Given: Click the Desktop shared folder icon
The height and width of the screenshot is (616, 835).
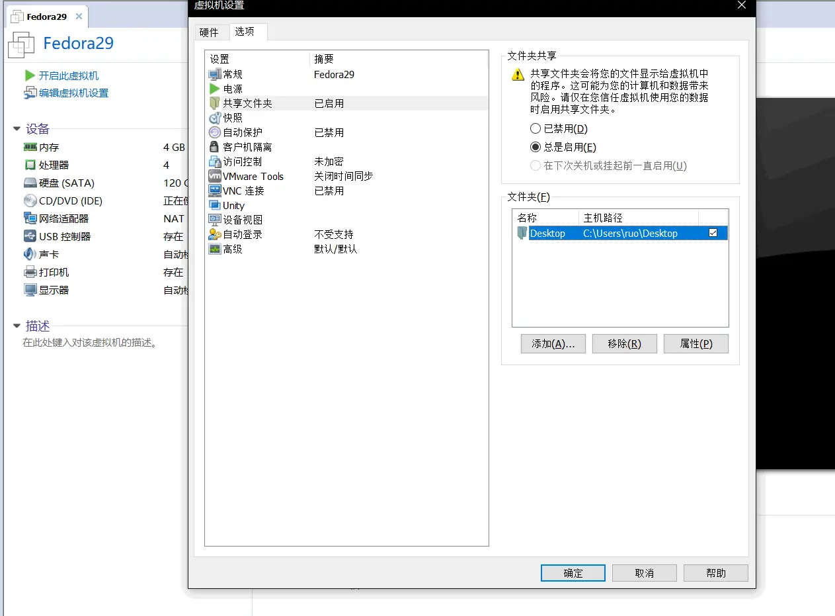Looking at the screenshot, I should tap(522, 233).
